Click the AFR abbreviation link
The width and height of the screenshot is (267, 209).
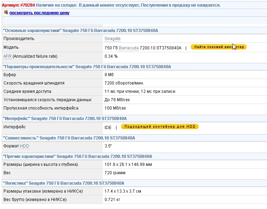point(7,56)
